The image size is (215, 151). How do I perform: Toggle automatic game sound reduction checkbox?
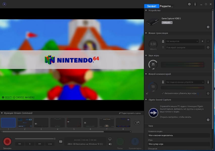[163, 93]
